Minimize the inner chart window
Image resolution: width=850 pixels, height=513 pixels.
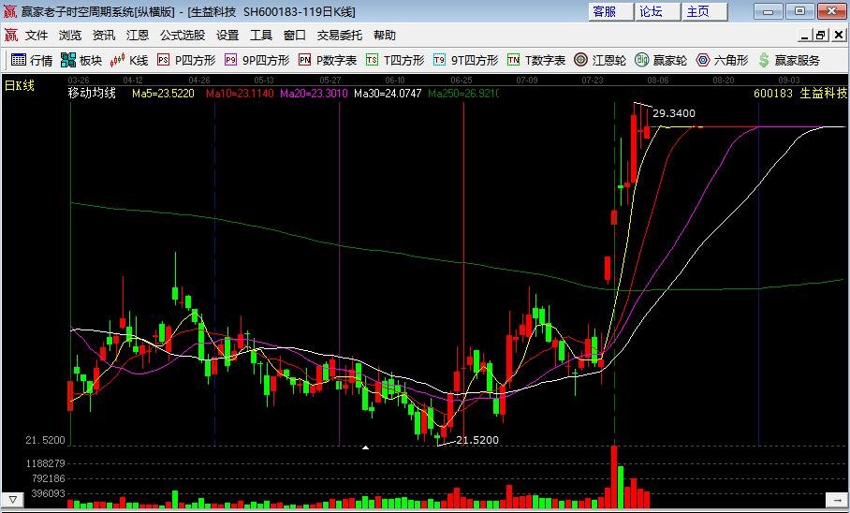click(x=805, y=36)
